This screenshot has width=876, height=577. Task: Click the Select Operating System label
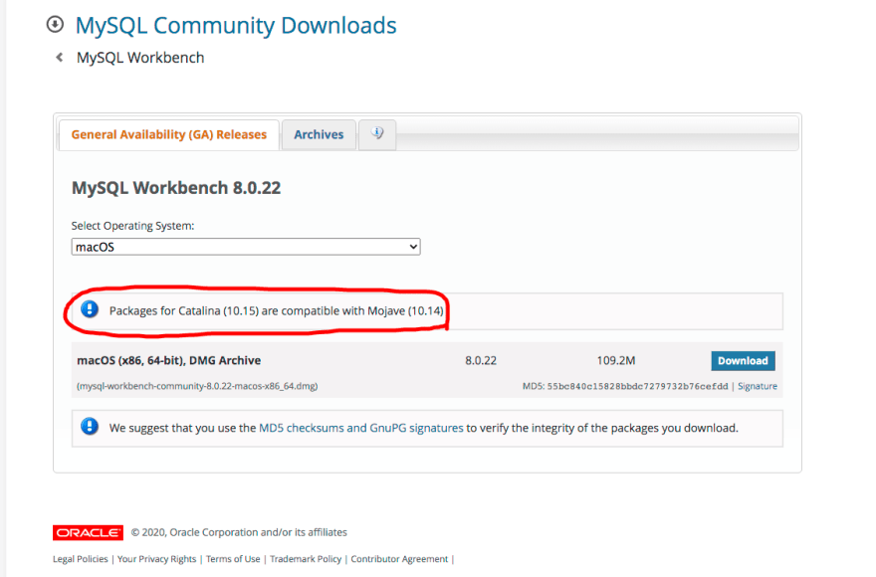pos(132,226)
